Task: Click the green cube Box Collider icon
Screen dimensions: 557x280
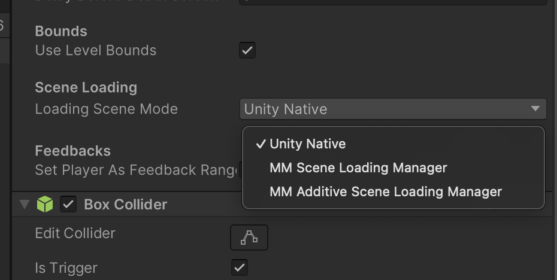Action: (45, 205)
